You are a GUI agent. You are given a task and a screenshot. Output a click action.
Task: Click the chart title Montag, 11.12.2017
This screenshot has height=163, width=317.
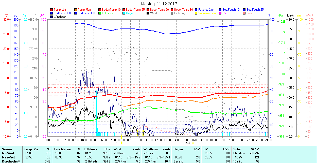pyautogui.click(x=159, y=4)
